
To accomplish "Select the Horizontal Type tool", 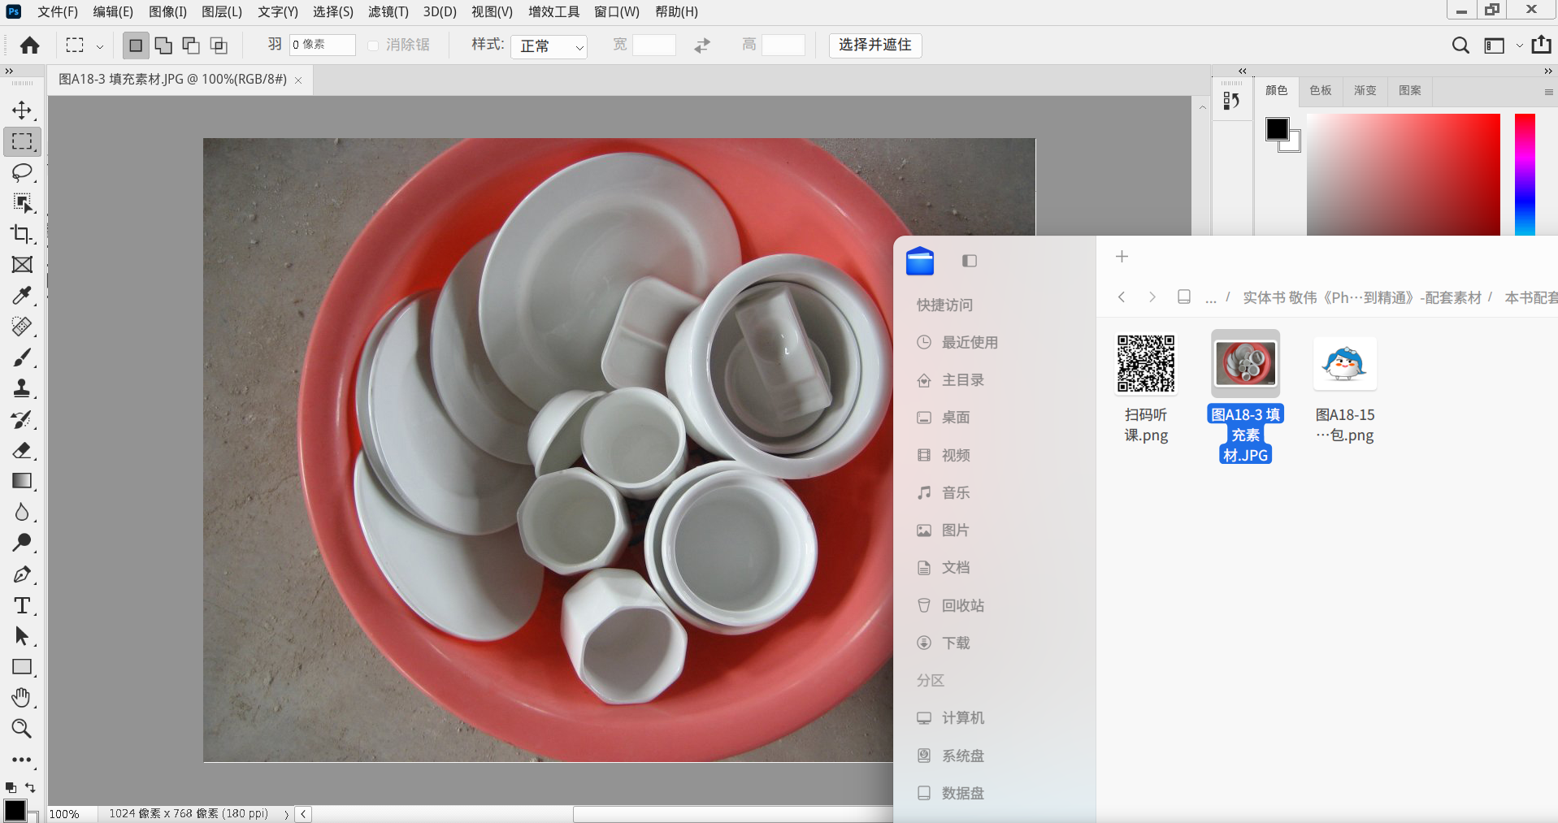I will 22,605.
